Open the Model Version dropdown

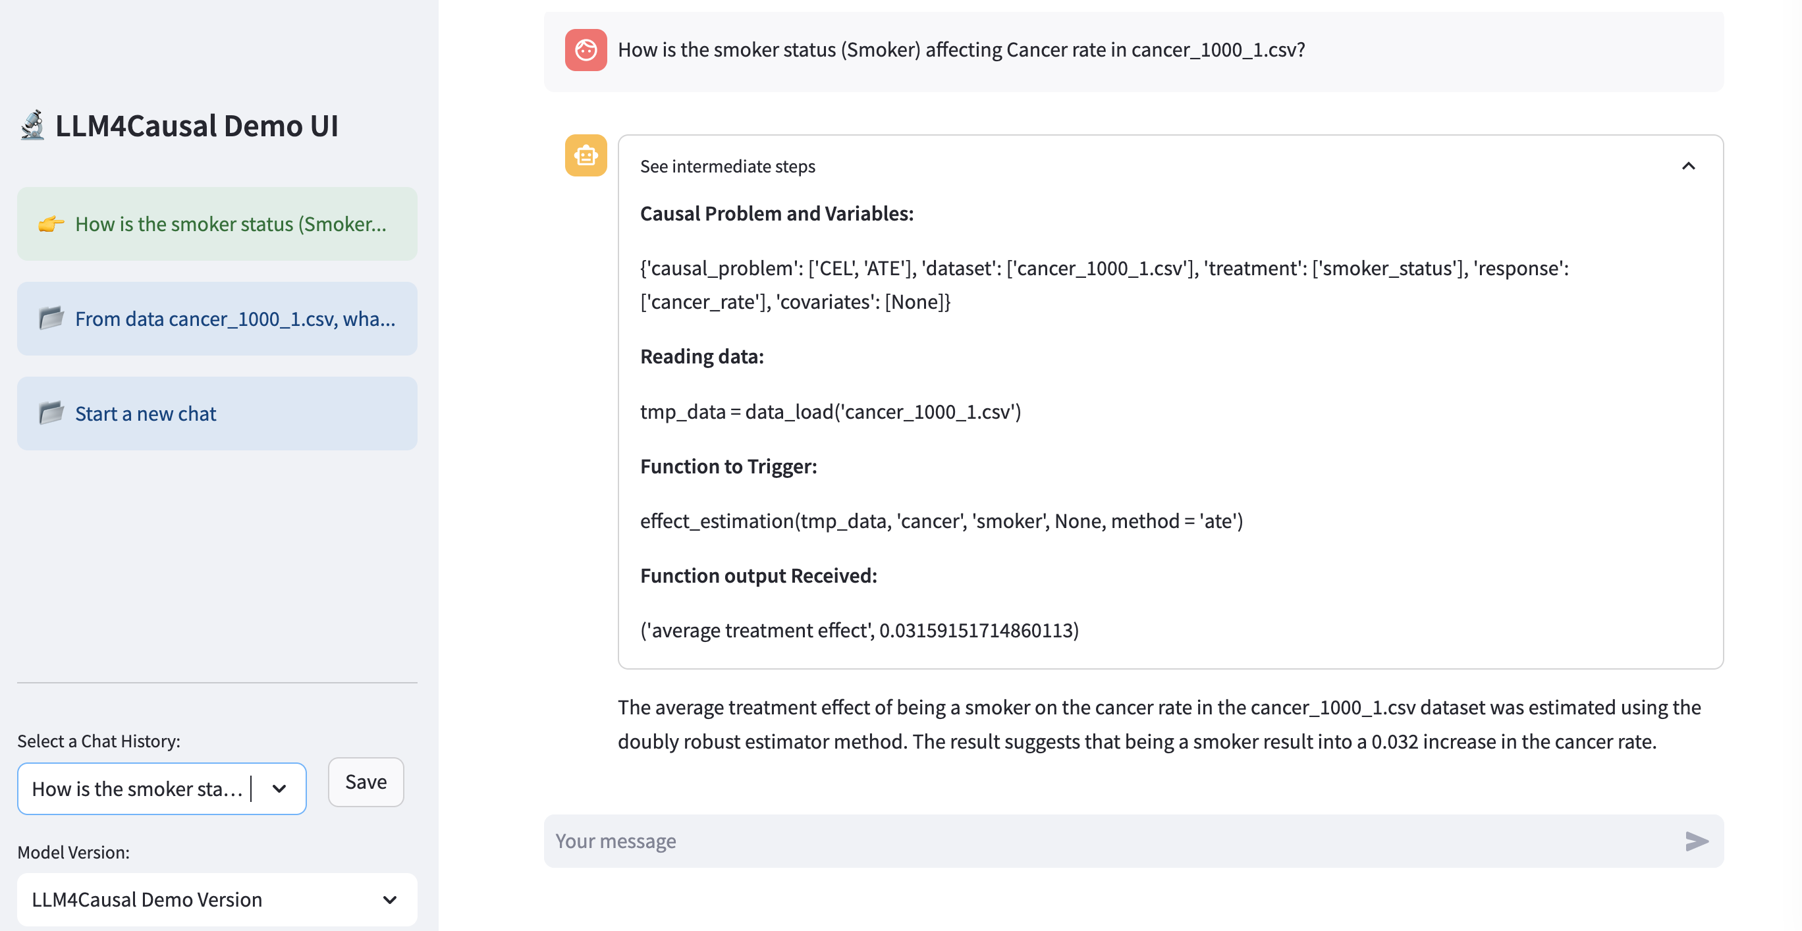[389, 899]
